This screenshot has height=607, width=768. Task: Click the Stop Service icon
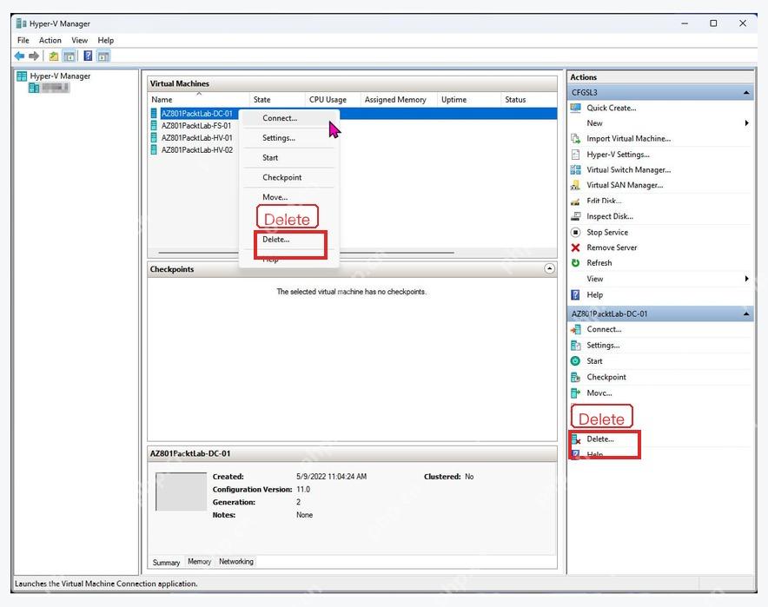click(575, 232)
